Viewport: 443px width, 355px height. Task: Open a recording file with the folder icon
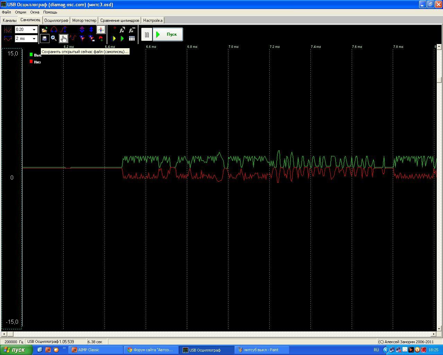pyautogui.click(x=45, y=30)
